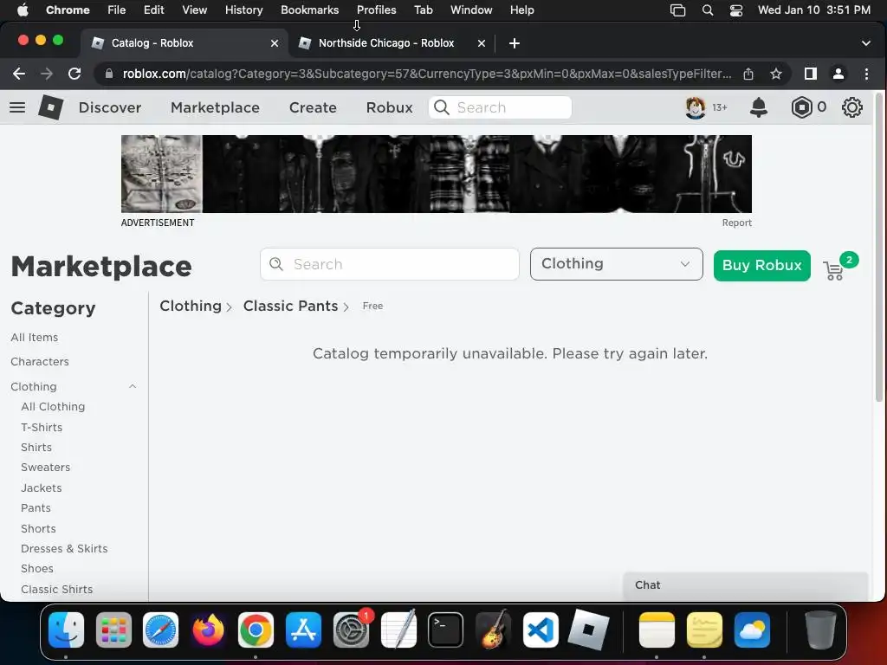The width and height of the screenshot is (887, 665).
Task: Open the Chrome History menu
Action: [243, 10]
